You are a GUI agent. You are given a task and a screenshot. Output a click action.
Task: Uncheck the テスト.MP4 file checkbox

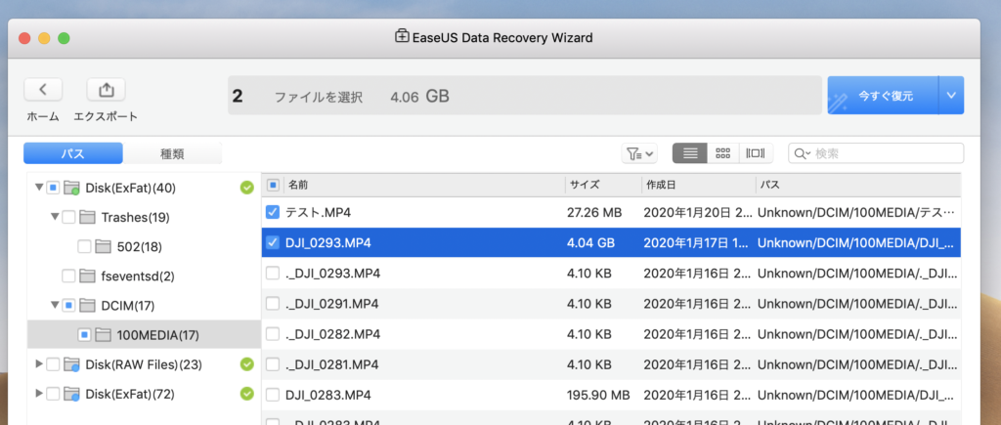[273, 212]
